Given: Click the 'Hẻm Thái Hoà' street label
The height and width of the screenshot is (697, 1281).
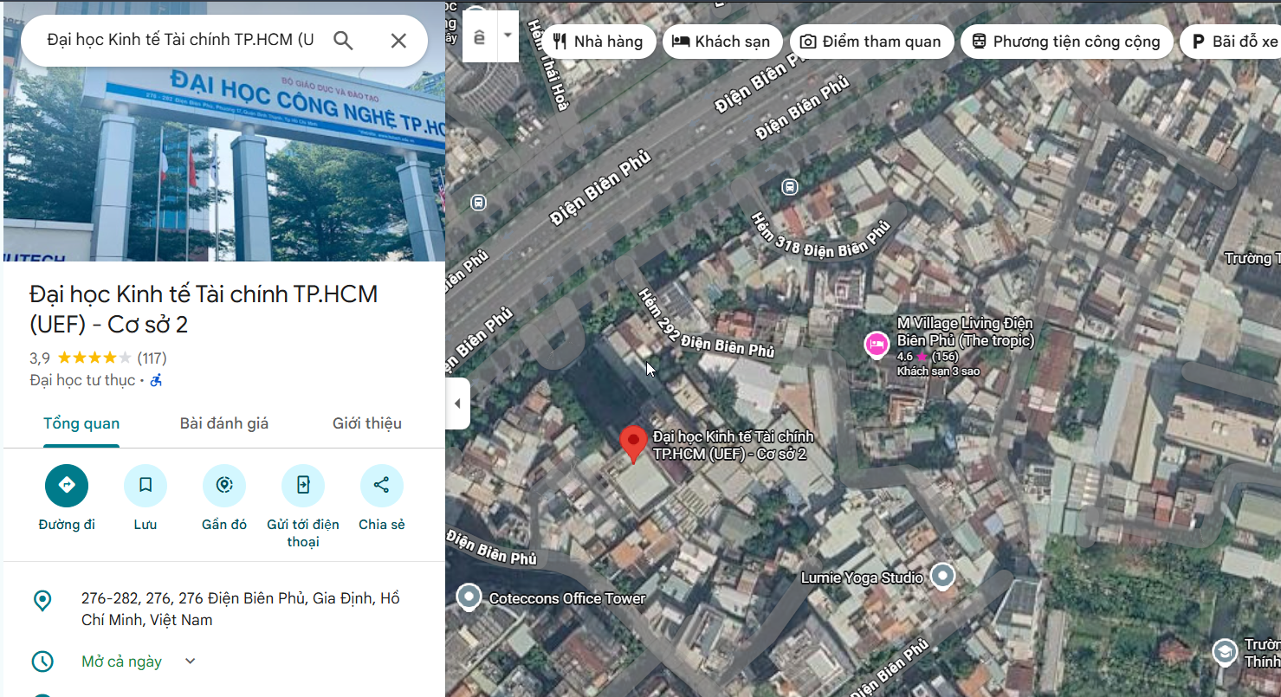Looking at the screenshot, I should pyautogui.click(x=548, y=66).
